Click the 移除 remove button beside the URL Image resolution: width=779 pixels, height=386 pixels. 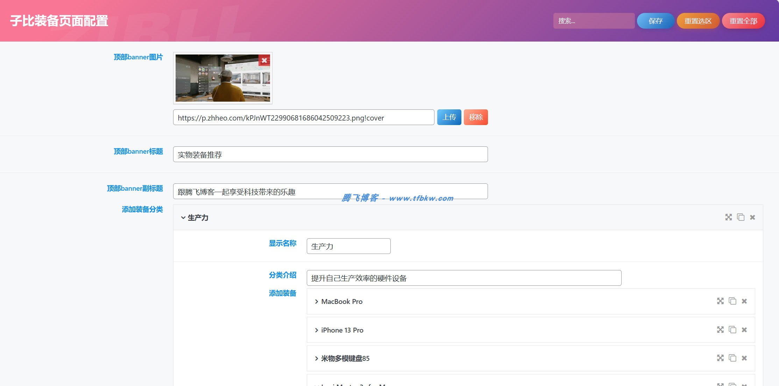(x=476, y=117)
